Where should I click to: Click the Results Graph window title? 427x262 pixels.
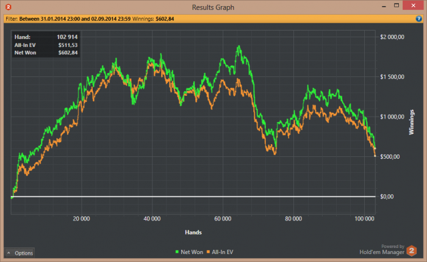point(213,7)
